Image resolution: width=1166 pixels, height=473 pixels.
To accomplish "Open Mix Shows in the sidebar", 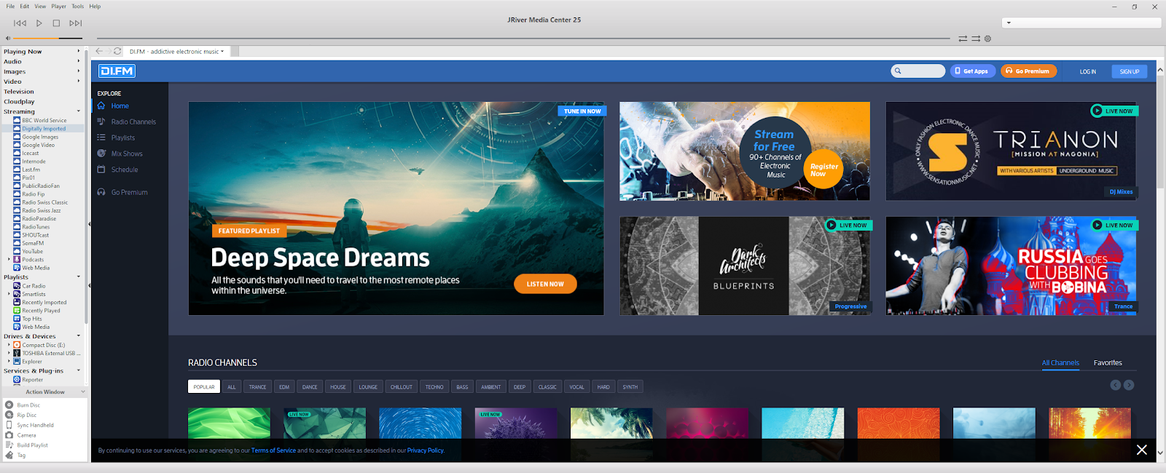I will (x=127, y=154).
